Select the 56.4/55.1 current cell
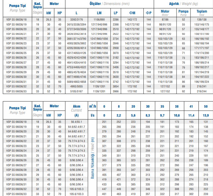The height and width of the screenshot is (196, 213). click(x=77, y=122)
